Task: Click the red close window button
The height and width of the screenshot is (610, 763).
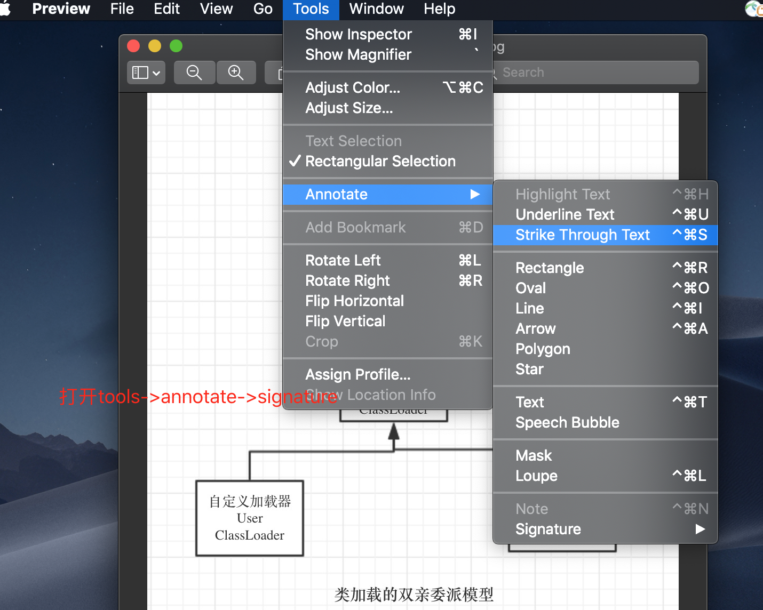Action: pos(133,46)
